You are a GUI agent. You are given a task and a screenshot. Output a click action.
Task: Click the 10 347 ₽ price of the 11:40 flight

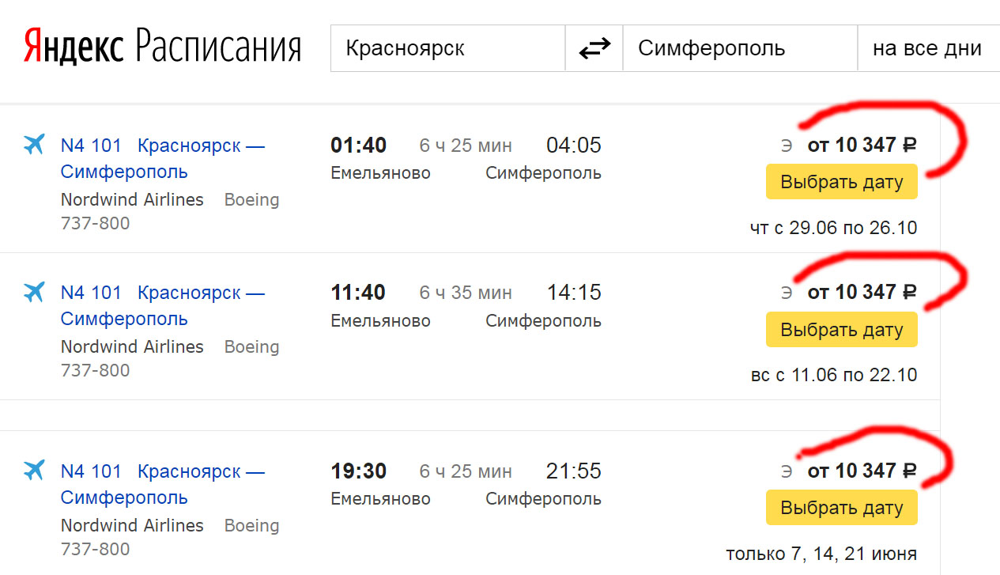(862, 292)
